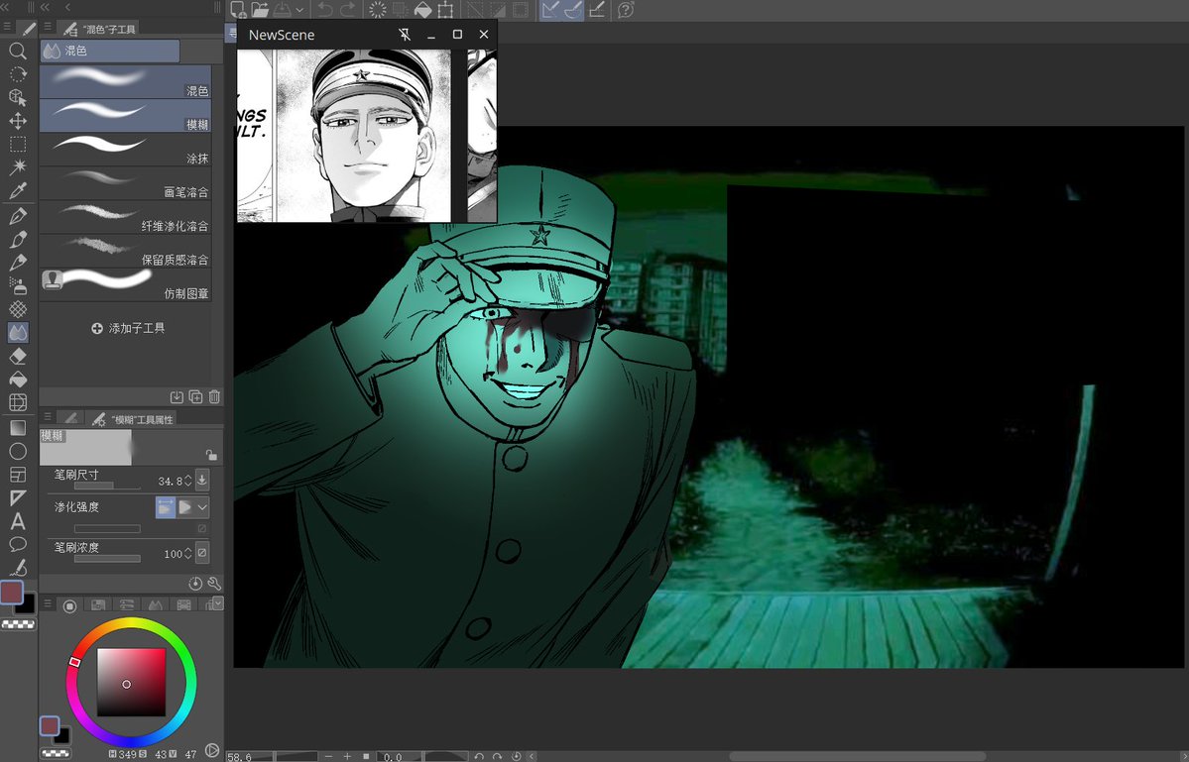The height and width of the screenshot is (762, 1189).
Task: Click the brush density (笔刷浓度) stepper arrows
Action: click(188, 554)
